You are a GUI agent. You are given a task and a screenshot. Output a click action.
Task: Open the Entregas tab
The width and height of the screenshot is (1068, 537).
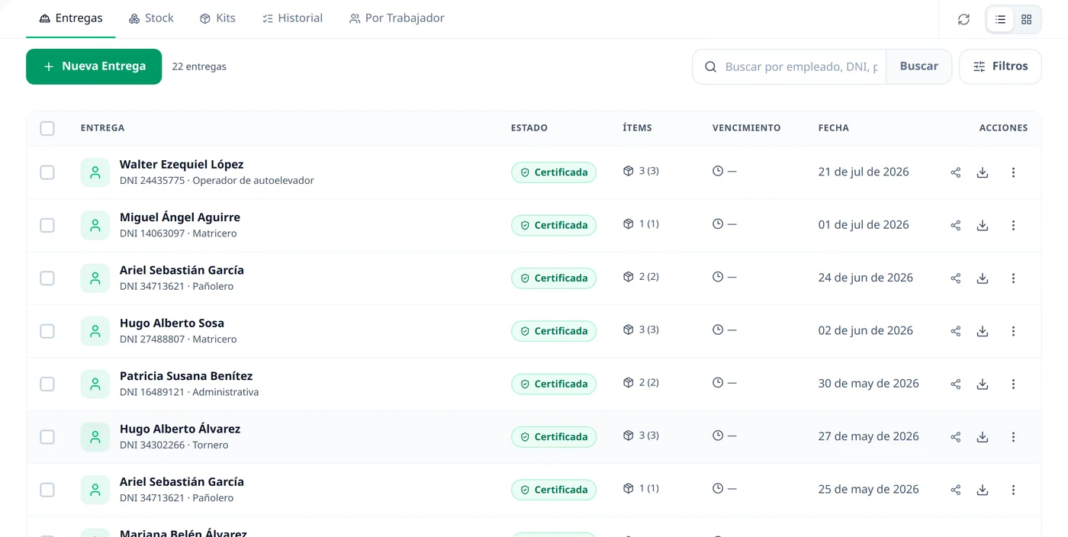pyautogui.click(x=71, y=18)
